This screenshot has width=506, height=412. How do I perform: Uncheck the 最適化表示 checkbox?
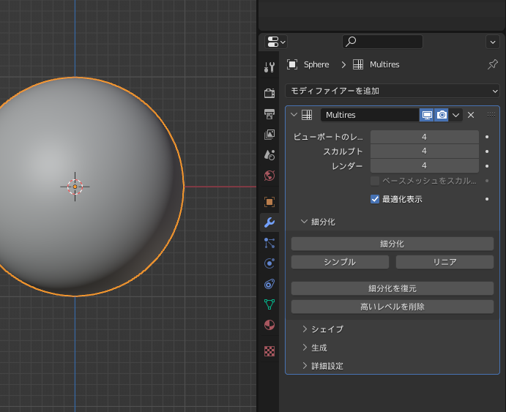pyautogui.click(x=375, y=199)
